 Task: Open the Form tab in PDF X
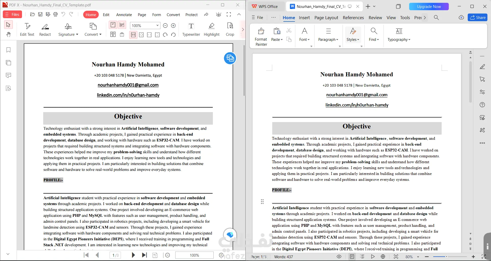point(157,15)
